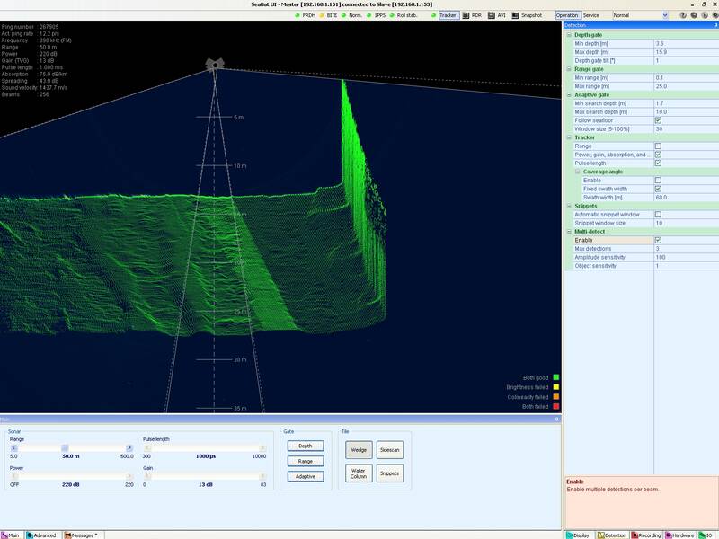Enable the Tracker Range checkbox

click(x=658, y=146)
